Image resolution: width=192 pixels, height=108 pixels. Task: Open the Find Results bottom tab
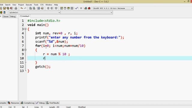(x=53, y=103)
